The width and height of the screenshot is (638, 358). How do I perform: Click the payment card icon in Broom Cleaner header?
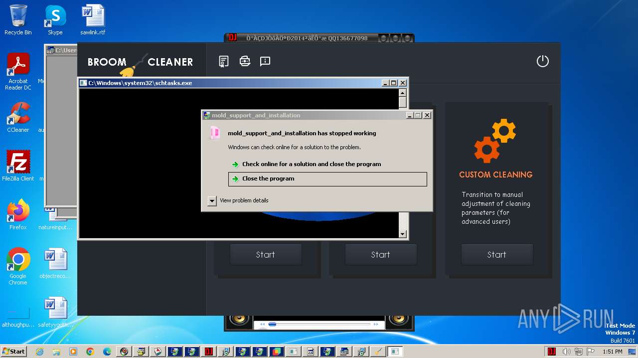tap(245, 61)
